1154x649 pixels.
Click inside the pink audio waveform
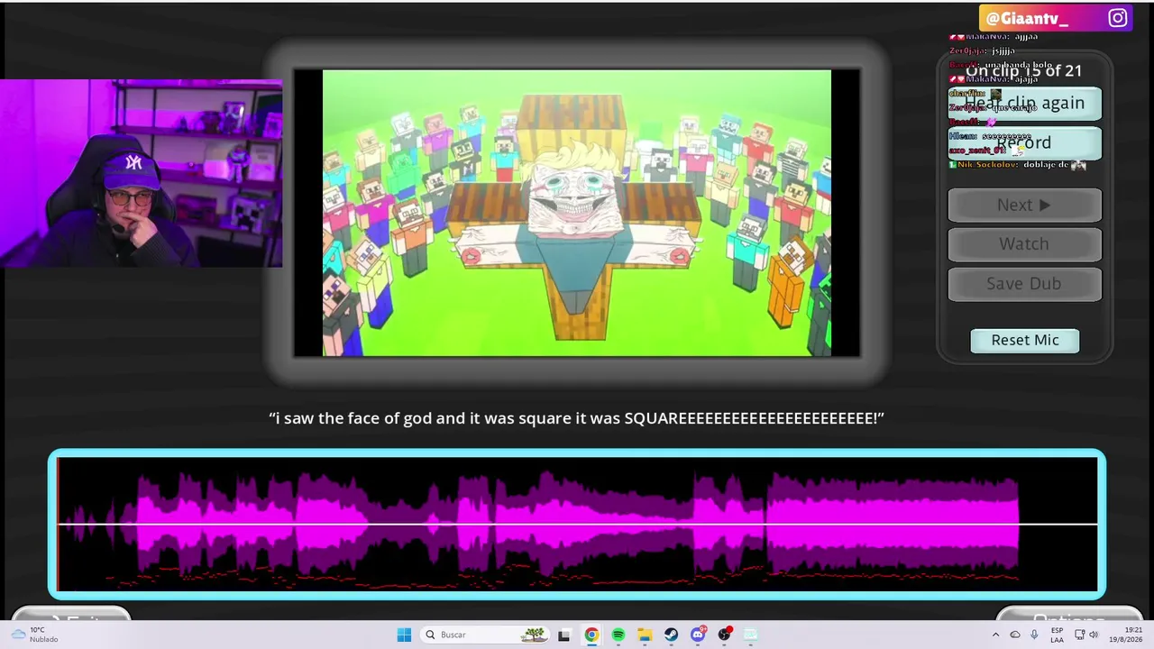(577, 524)
